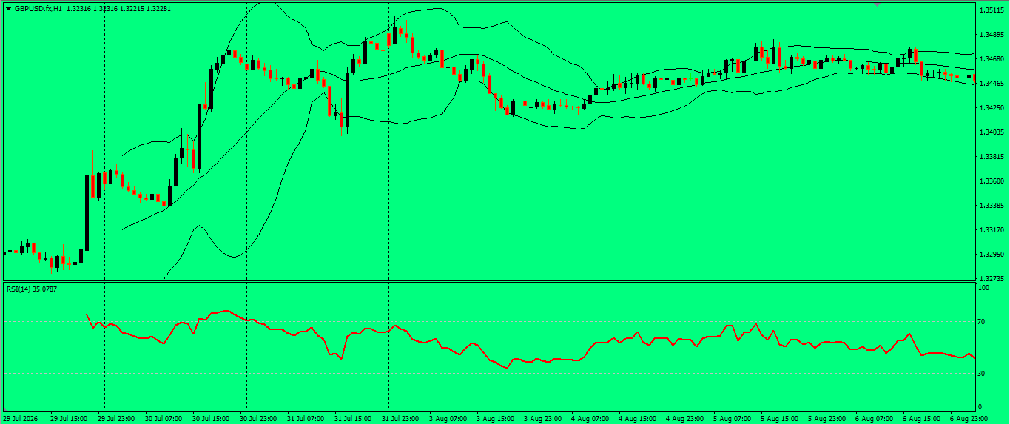Image resolution: width=1010 pixels, height=424 pixels.
Task: Click the RSI scale value 30
Action: pyautogui.click(x=983, y=374)
